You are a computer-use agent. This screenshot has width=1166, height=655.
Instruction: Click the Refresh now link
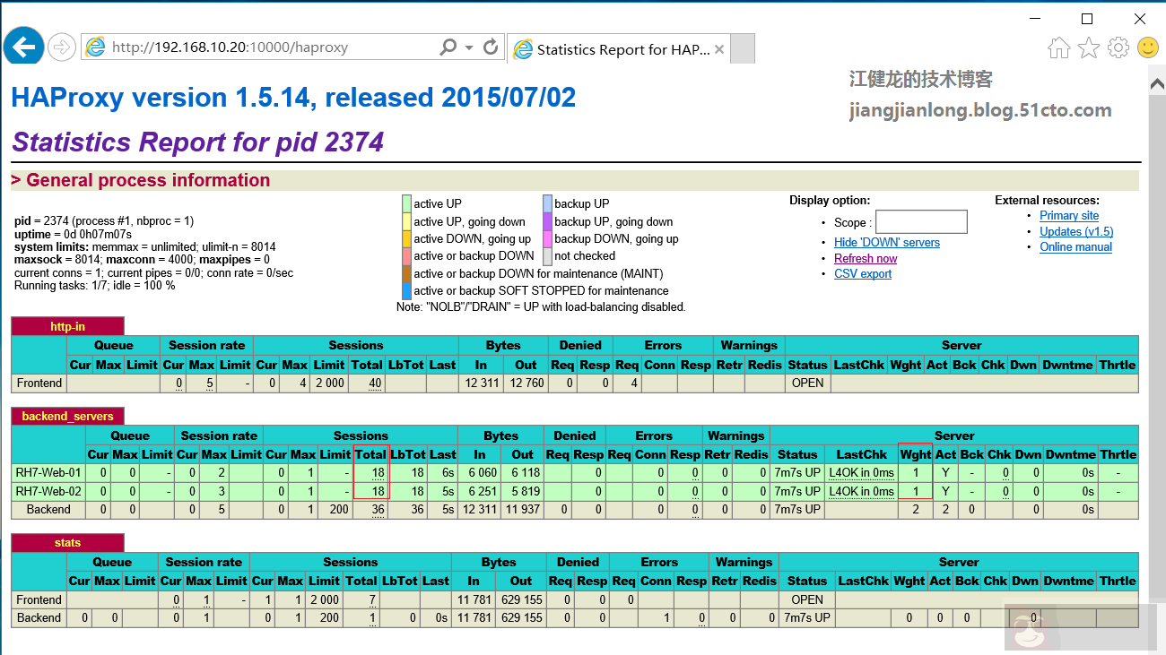(865, 258)
